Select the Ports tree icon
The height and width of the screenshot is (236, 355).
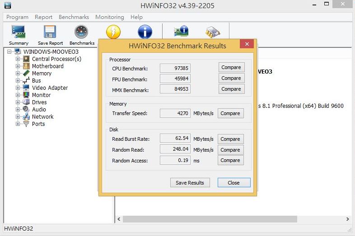[26, 124]
